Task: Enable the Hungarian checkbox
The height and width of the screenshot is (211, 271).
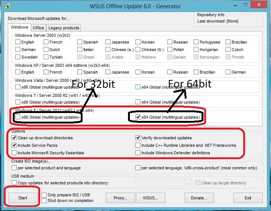Action: [x=196, y=50]
